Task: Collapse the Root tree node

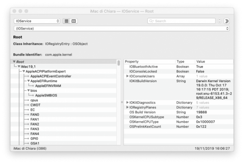Action: click(x=14, y=62)
